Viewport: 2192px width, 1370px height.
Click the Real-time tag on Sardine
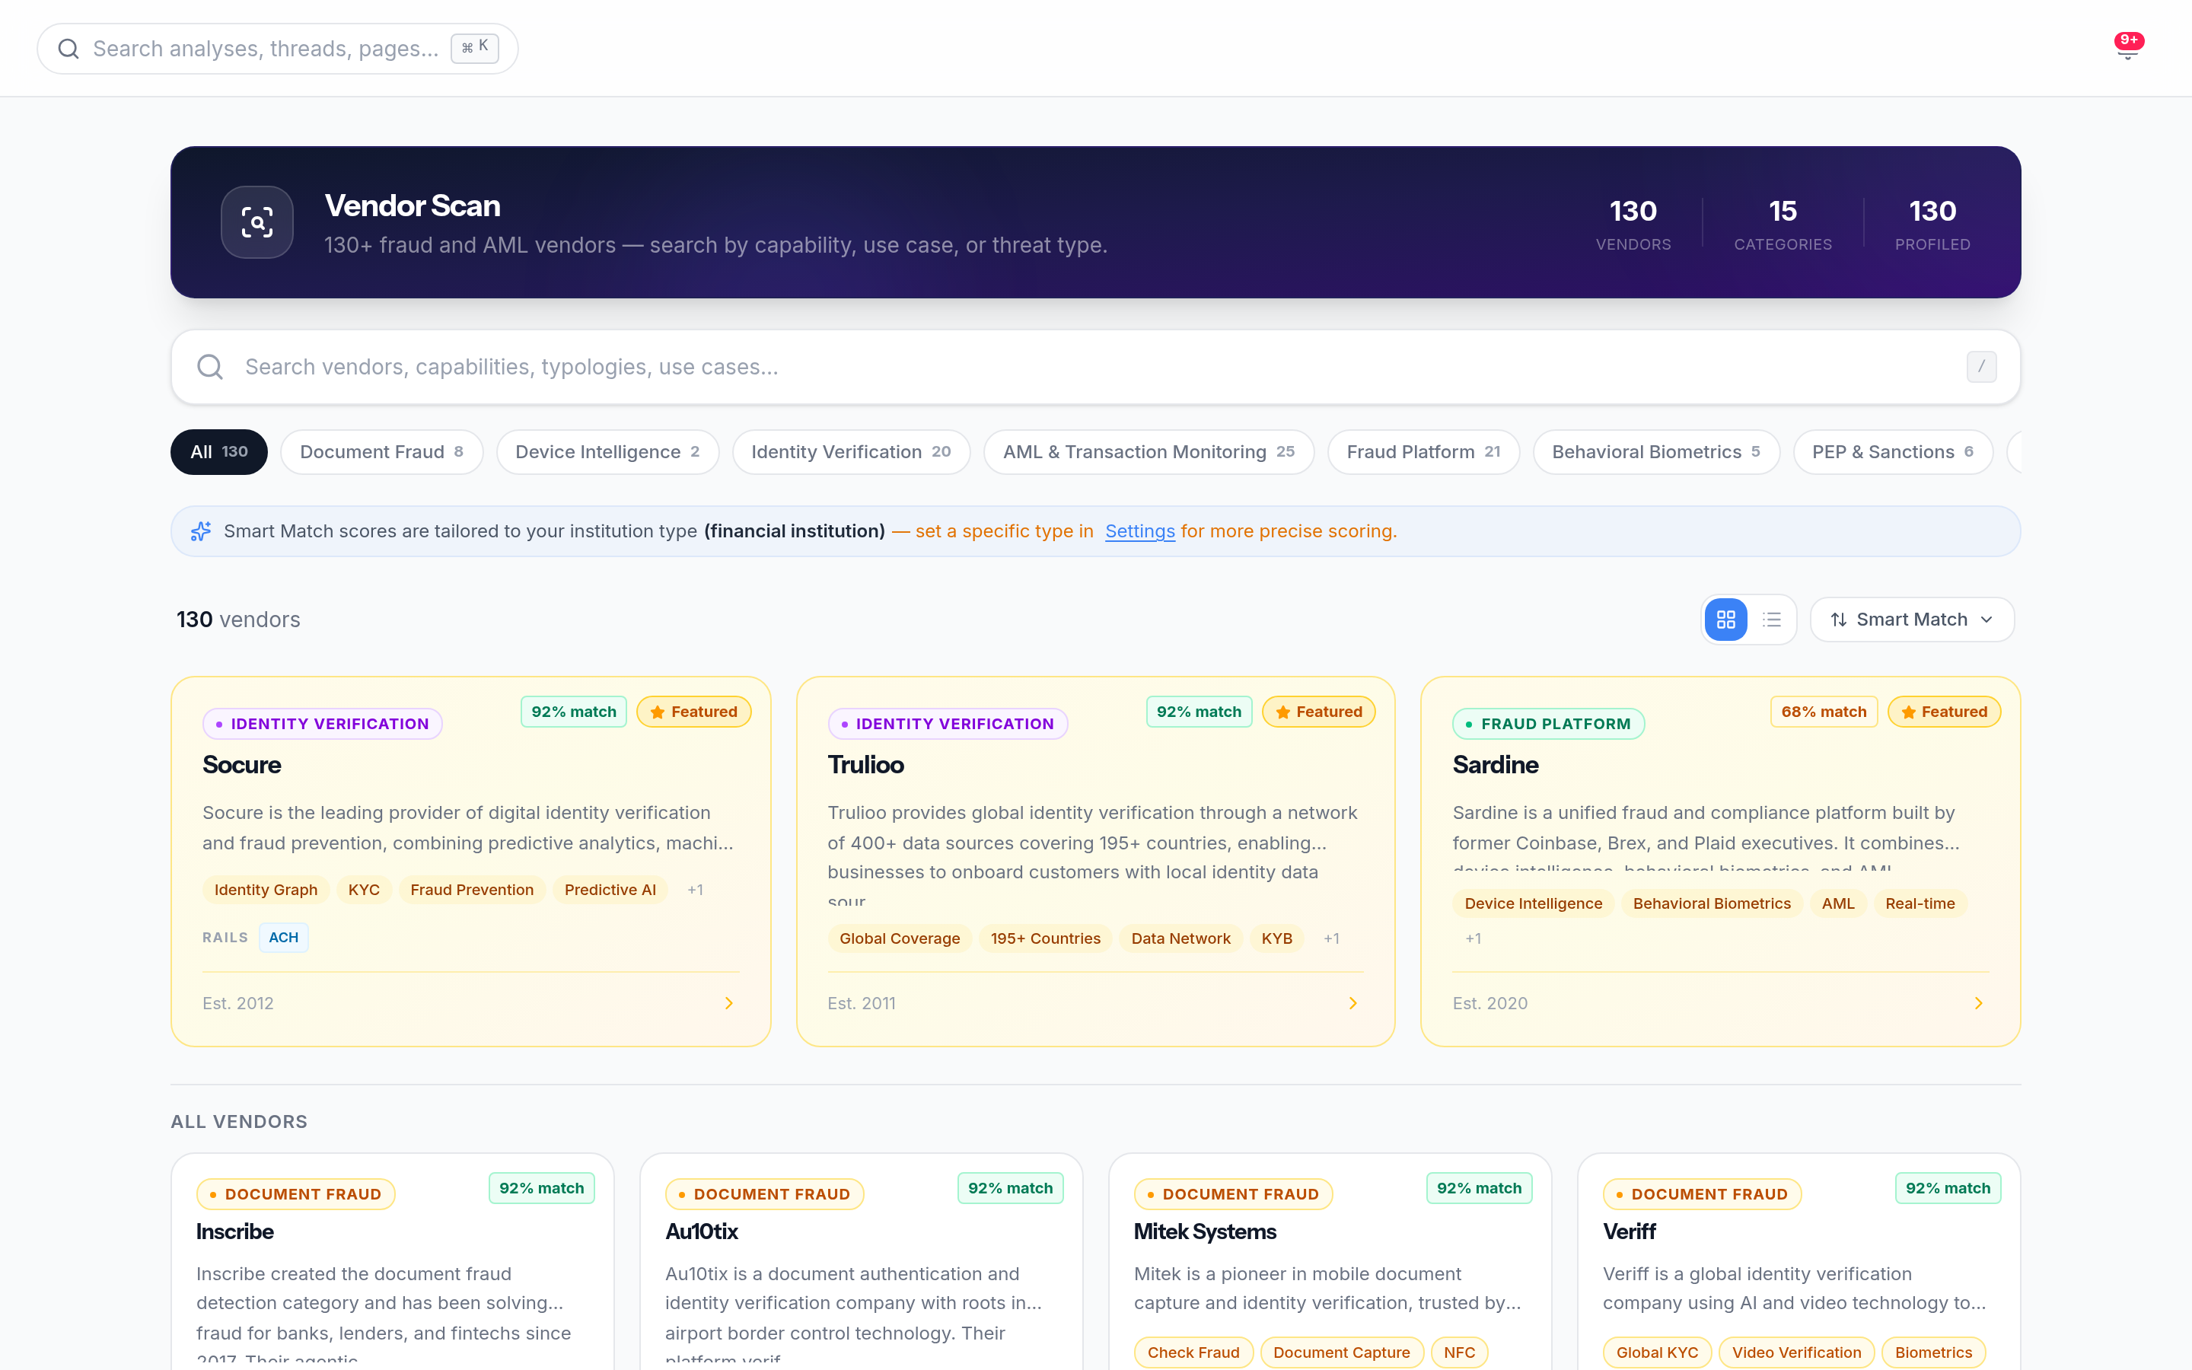click(1920, 903)
